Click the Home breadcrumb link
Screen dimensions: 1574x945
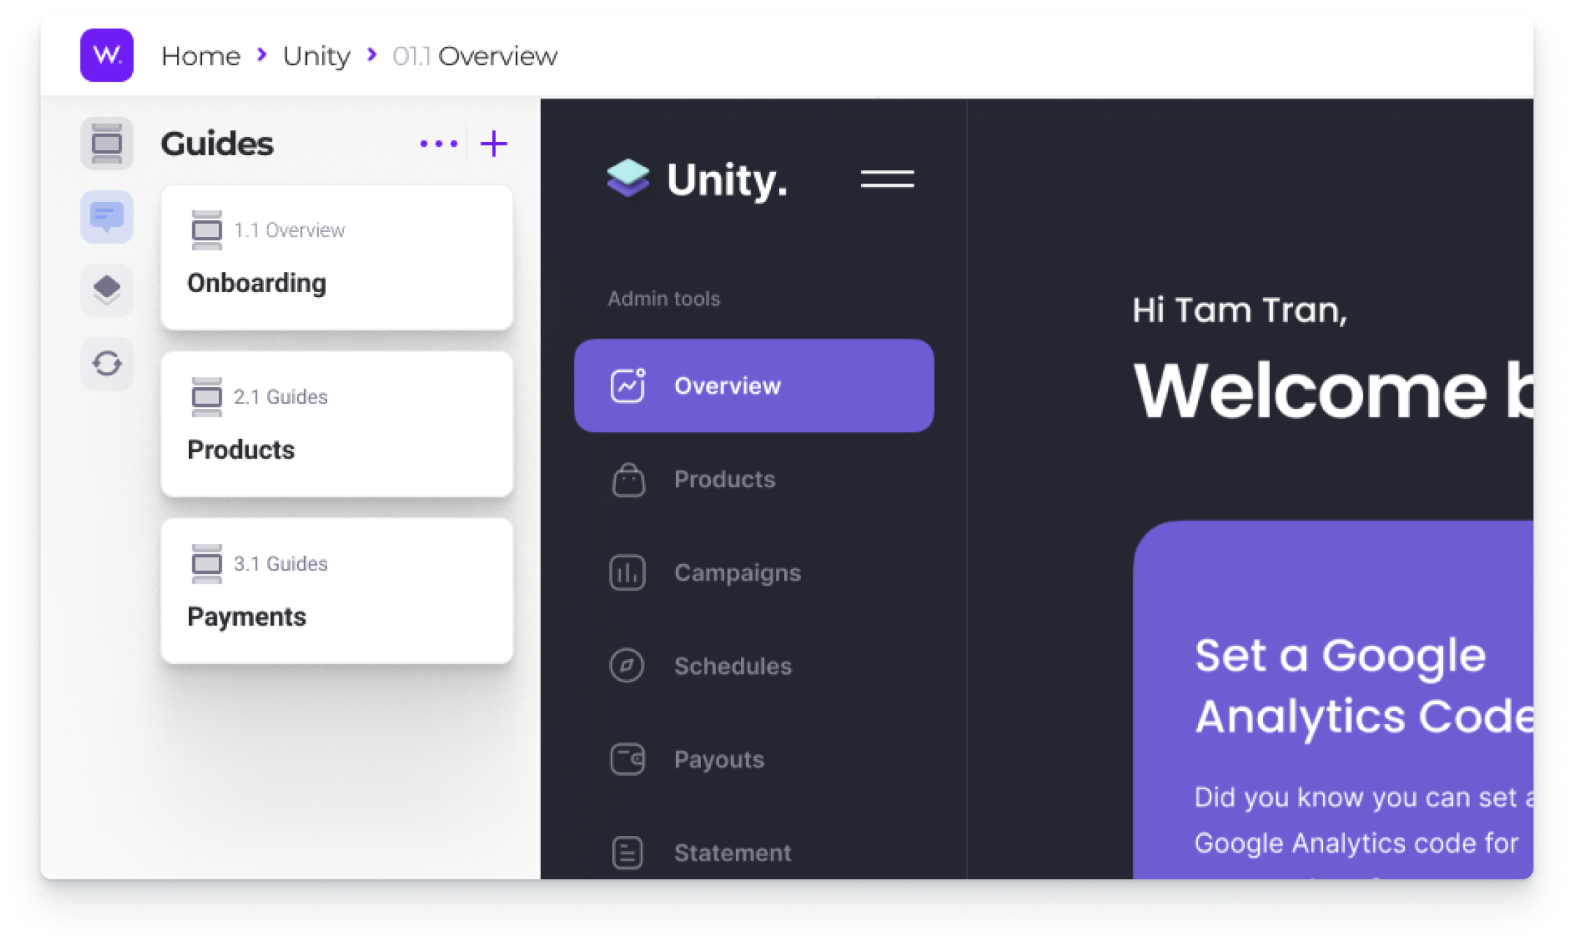(x=201, y=56)
